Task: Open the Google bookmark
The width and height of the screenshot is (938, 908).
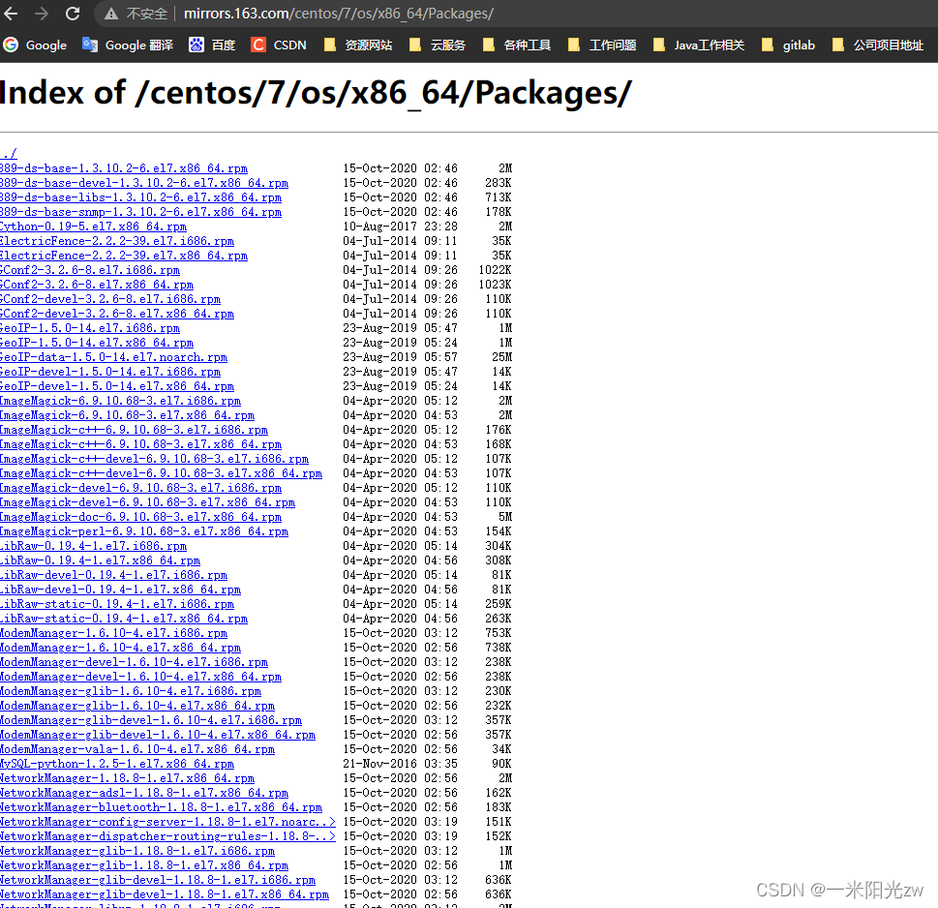Action: (x=35, y=45)
